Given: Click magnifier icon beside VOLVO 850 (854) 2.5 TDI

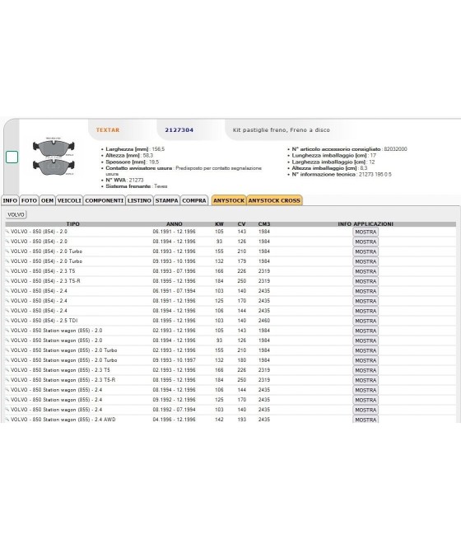Looking at the screenshot, I should (x=7, y=320).
